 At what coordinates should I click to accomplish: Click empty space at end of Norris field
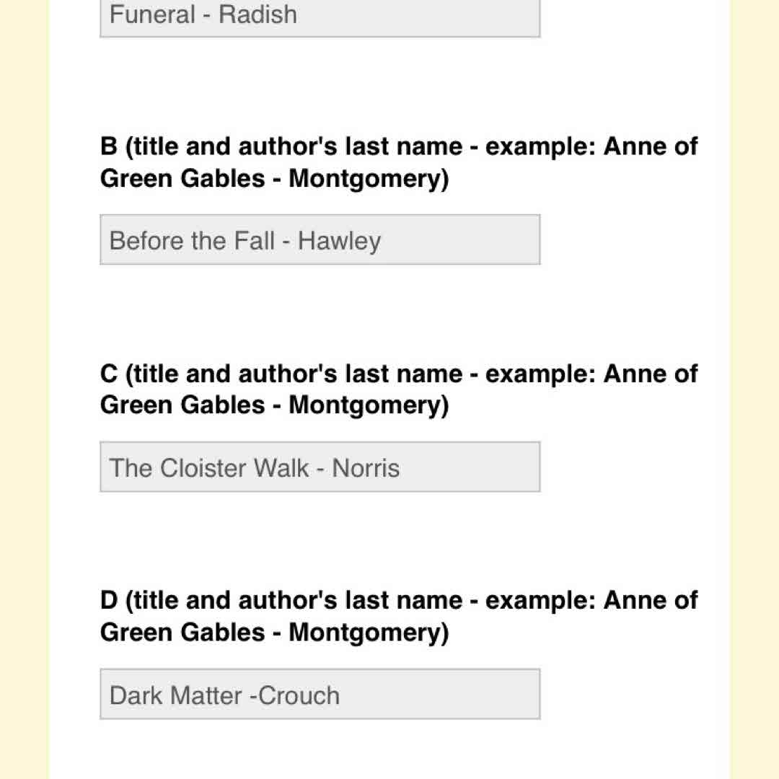476,467
